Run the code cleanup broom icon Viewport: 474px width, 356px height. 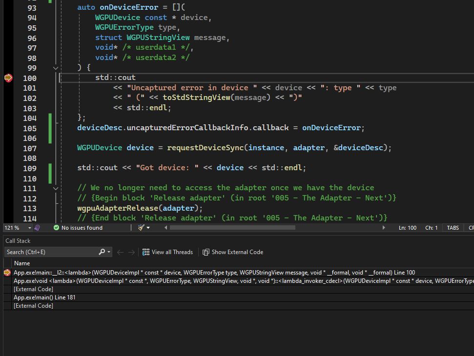141,228
